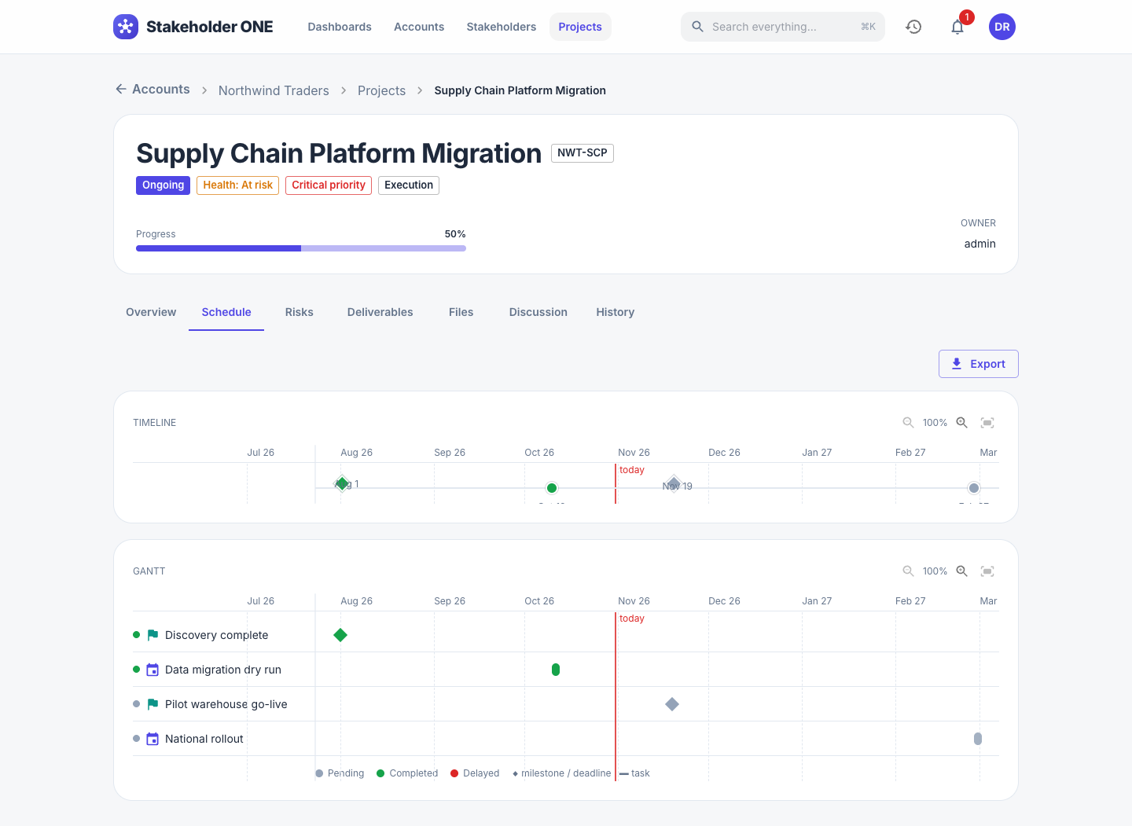Image resolution: width=1132 pixels, height=826 pixels.
Task: Click the magnifier icon in the search bar
Action: (697, 27)
